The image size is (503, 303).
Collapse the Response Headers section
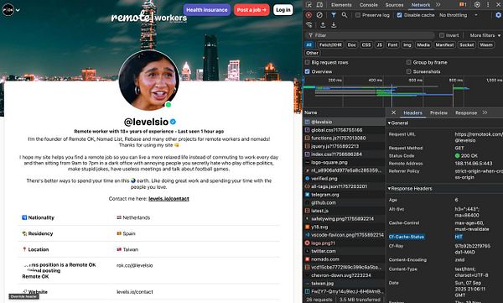coord(410,189)
